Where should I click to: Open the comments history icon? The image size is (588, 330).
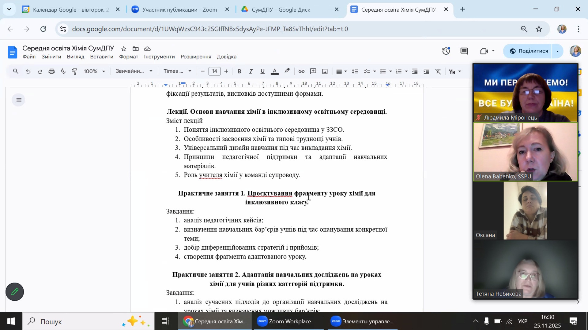pos(464,51)
